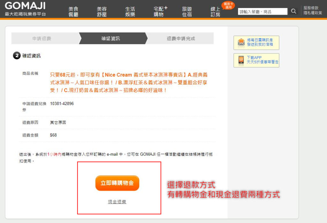The image size is (327, 223).
Task: Go to the 生活娛樂 section
Action: [x=130, y=12]
